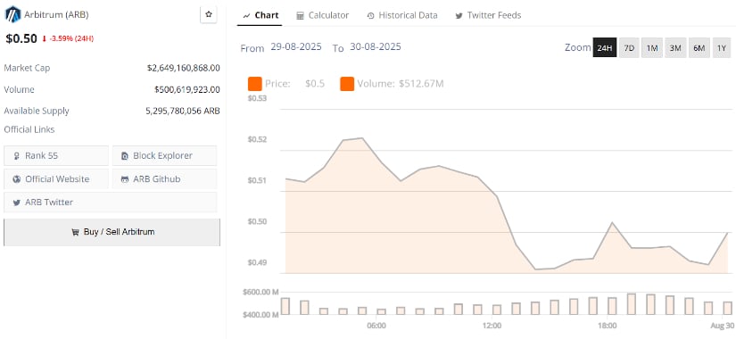Open the ARB Github link
The width and height of the screenshot is (736, 339).
coord(164,179)
